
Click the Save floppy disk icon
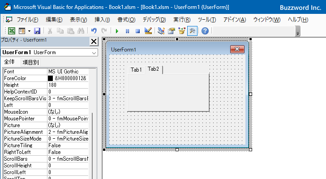pos(37,31)
